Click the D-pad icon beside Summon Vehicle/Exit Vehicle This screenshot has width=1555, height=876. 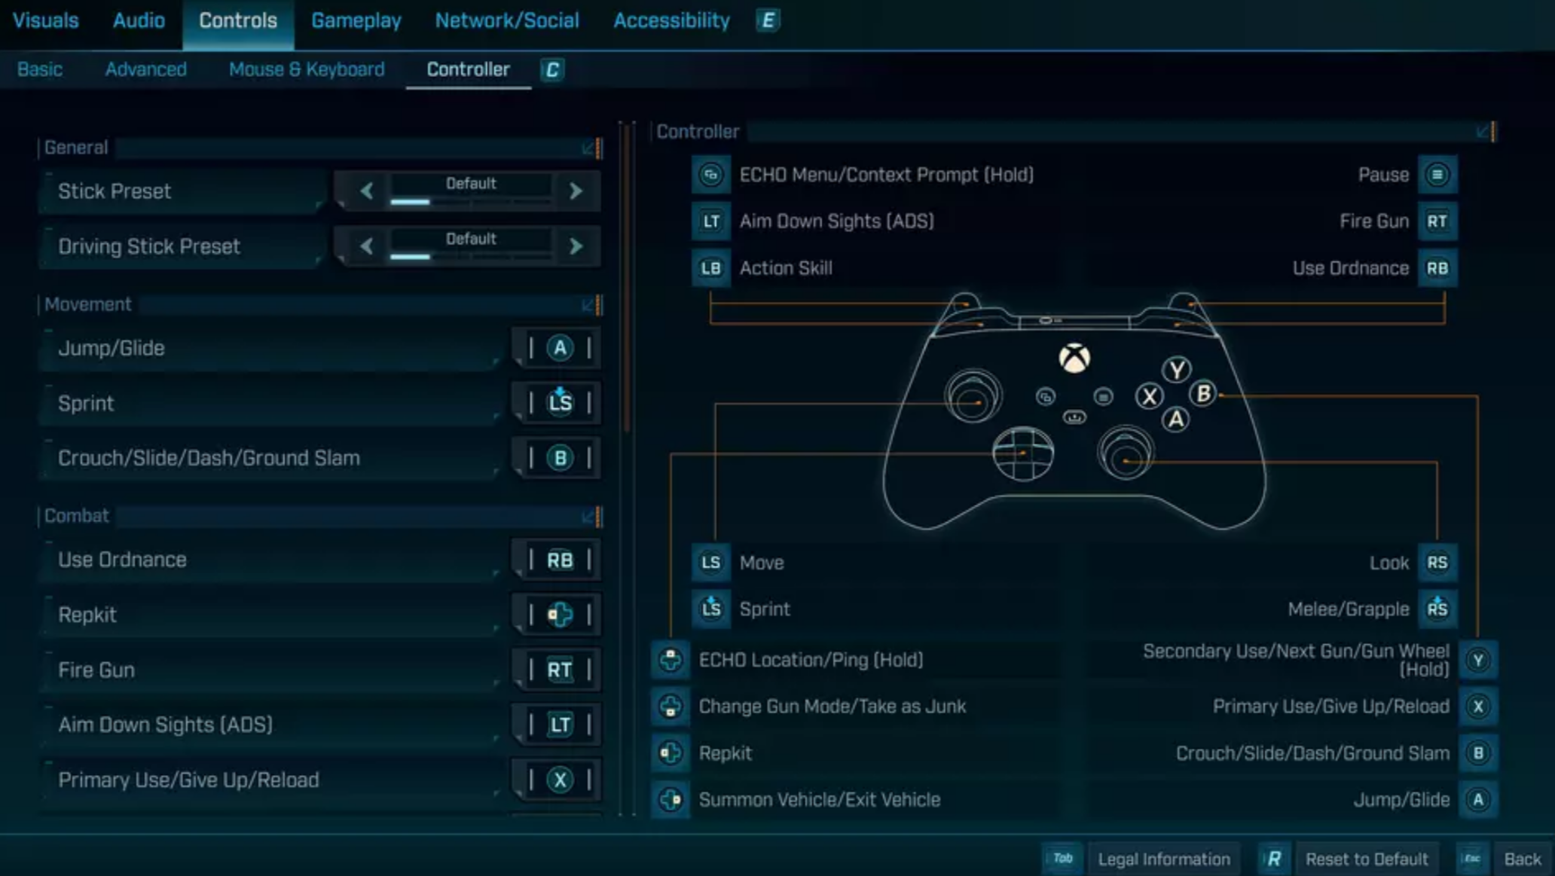[x=671, y=799]
